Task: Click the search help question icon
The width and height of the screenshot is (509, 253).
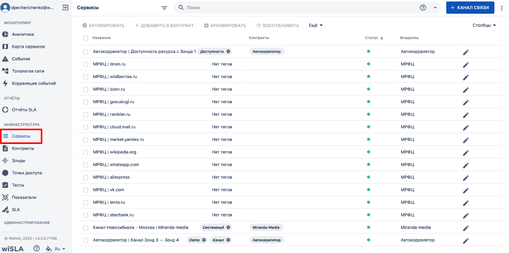Action: point(423,7)
